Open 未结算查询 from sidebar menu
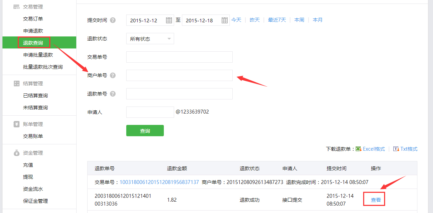The height and width of the screenshot is (213, 433). tap(35, 108)
